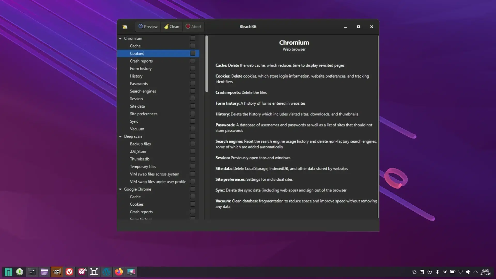Collapse the Chromium tree group
496x279 pixels.
pyautogui.click(x=120, y=38)
